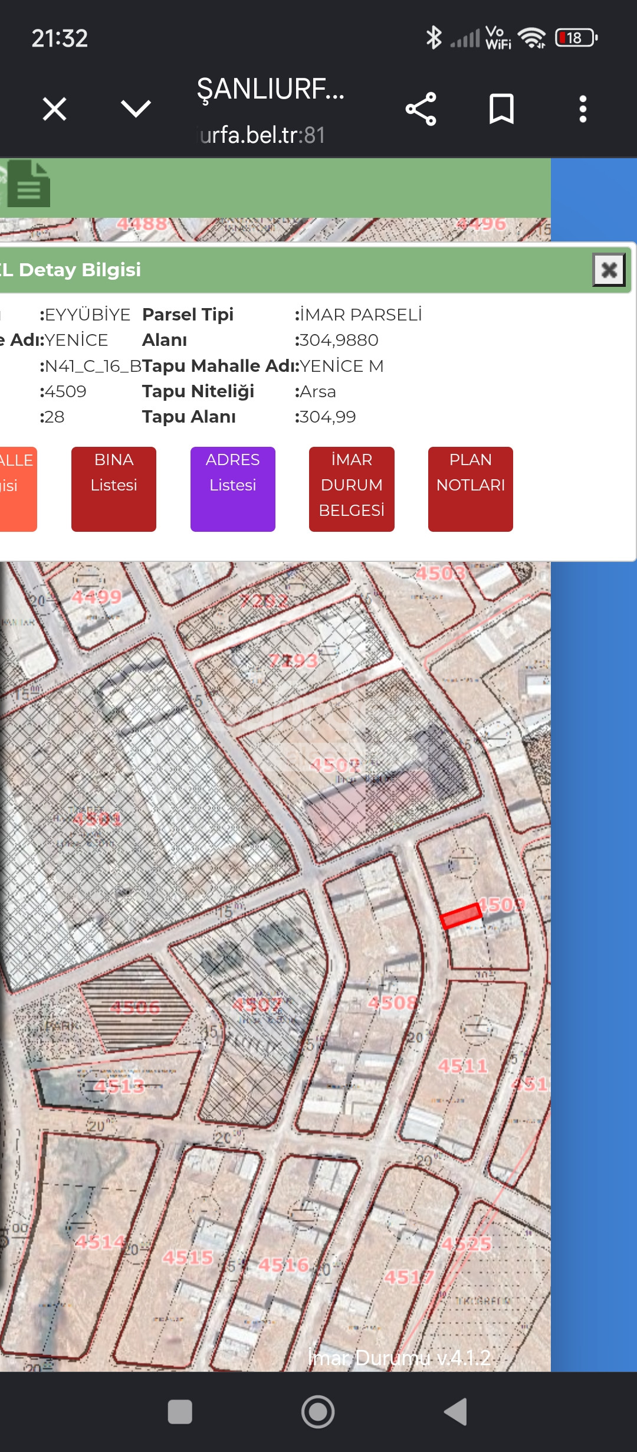Tap the Android back triangle button
This screenshot has height=1452, width=637.
pos(456,1412)
